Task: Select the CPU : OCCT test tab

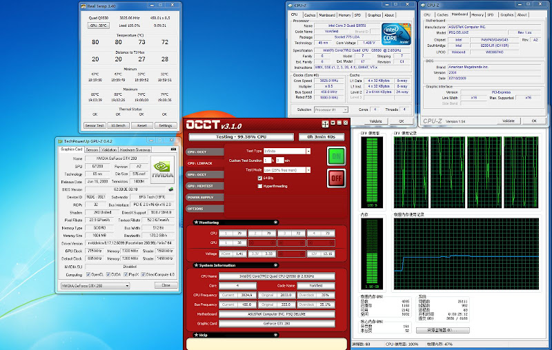Action: tap(205, 152)
